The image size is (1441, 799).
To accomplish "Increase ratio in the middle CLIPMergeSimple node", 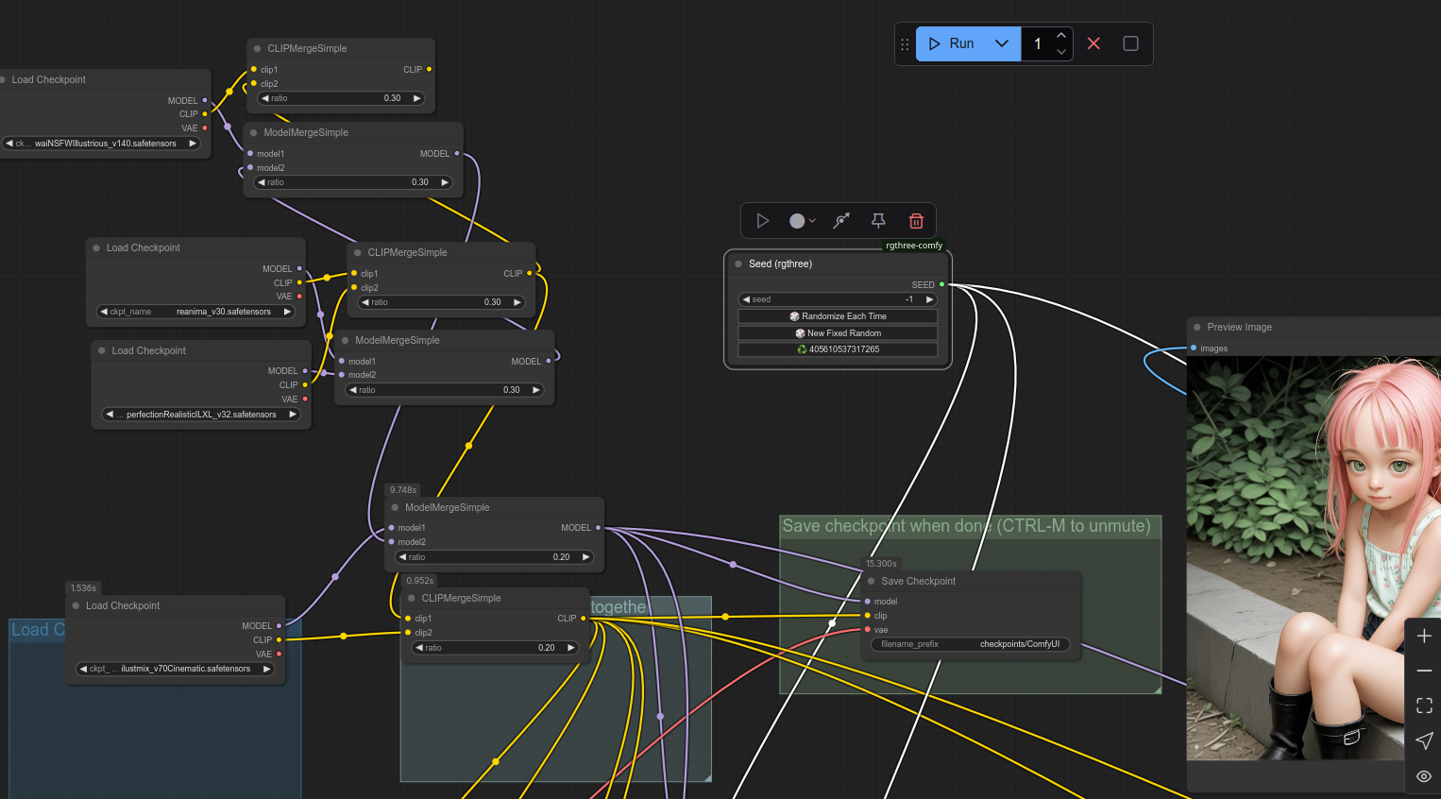I will point(517,302).
